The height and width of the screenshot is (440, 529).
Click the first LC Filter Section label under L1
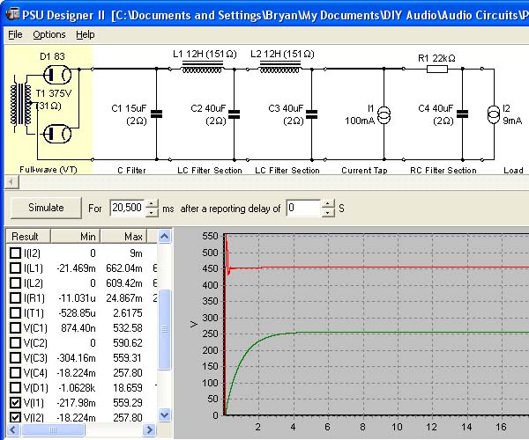(210, 171)
